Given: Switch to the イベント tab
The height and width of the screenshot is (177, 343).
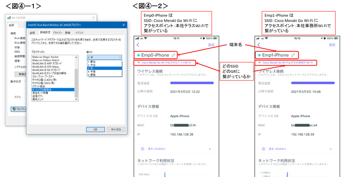Looking at the screenshot, I should pyautogui.click(x=79, y=33).
